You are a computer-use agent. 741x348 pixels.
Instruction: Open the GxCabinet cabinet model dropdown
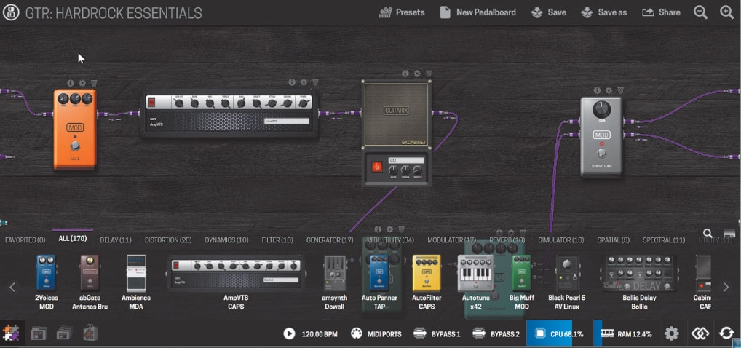coord(406,161)
